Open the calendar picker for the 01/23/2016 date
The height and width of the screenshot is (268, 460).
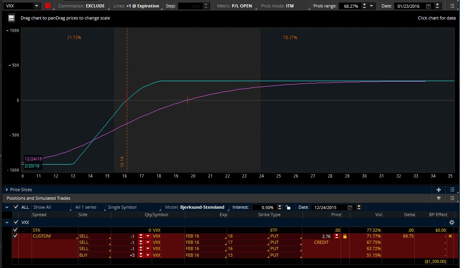[x=428, y=6]
